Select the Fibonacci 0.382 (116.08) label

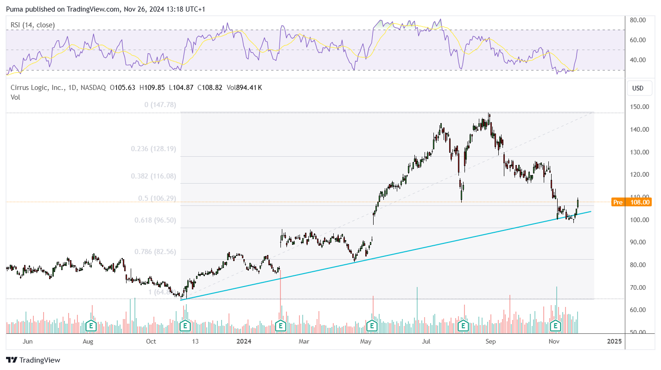coord(153,176)
